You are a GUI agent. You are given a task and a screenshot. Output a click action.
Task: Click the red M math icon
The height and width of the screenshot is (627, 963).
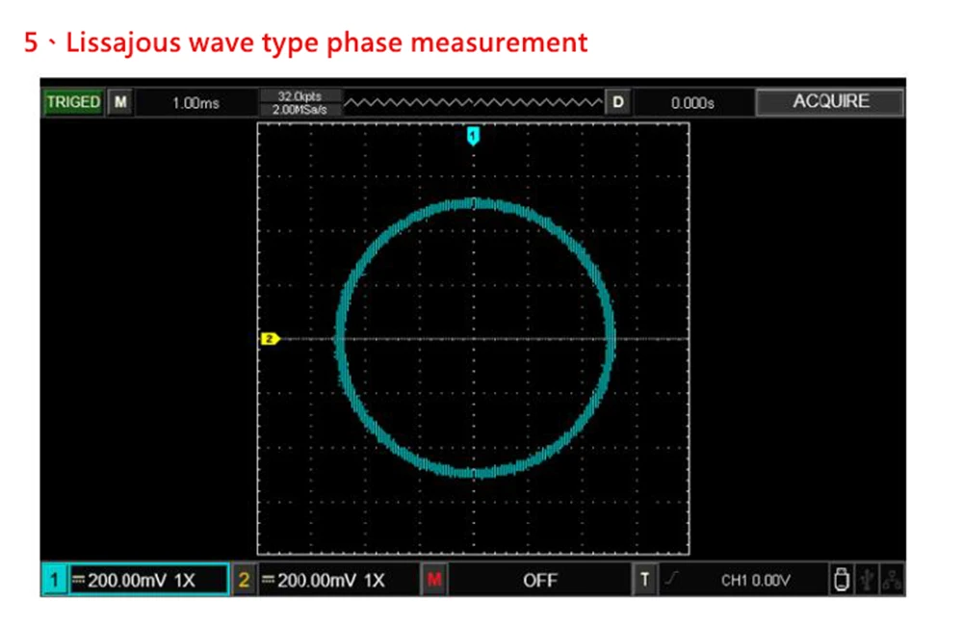(434, 580)
